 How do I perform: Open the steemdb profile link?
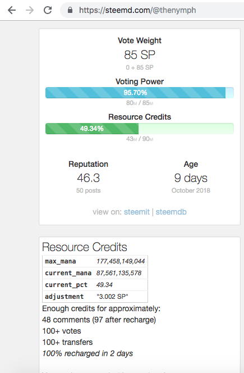tap(171, 212)
